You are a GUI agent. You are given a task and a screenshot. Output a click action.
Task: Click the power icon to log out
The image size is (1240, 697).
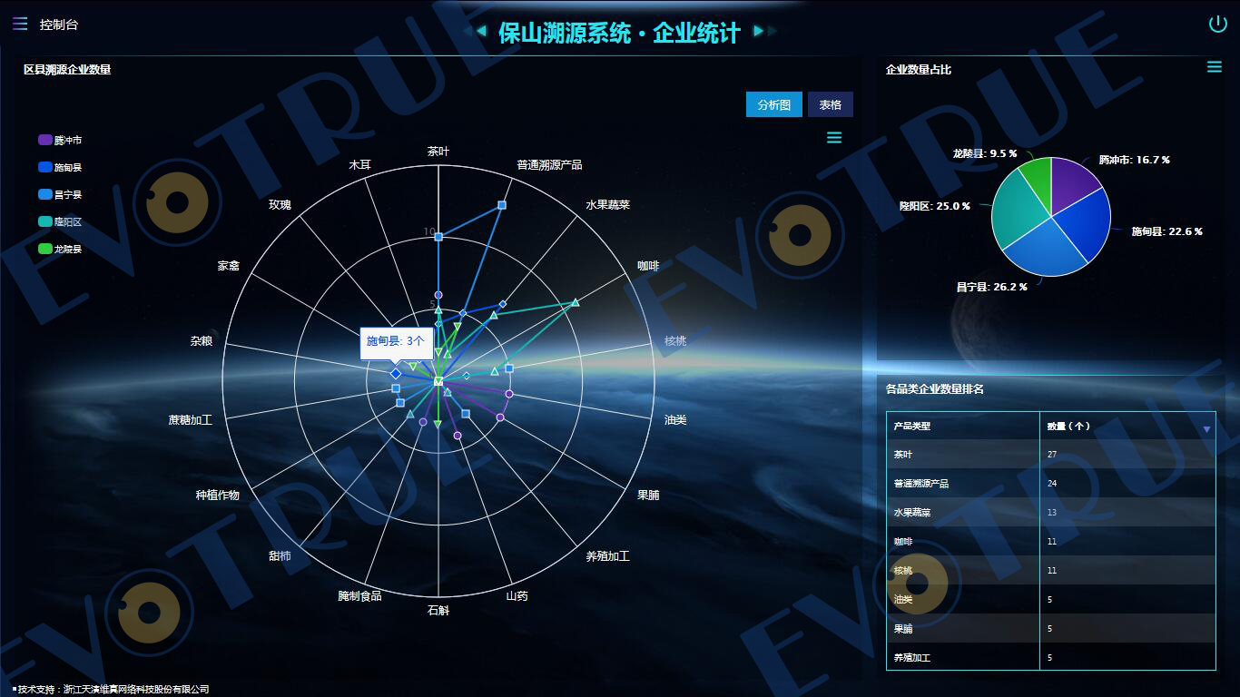[1217, 25]
